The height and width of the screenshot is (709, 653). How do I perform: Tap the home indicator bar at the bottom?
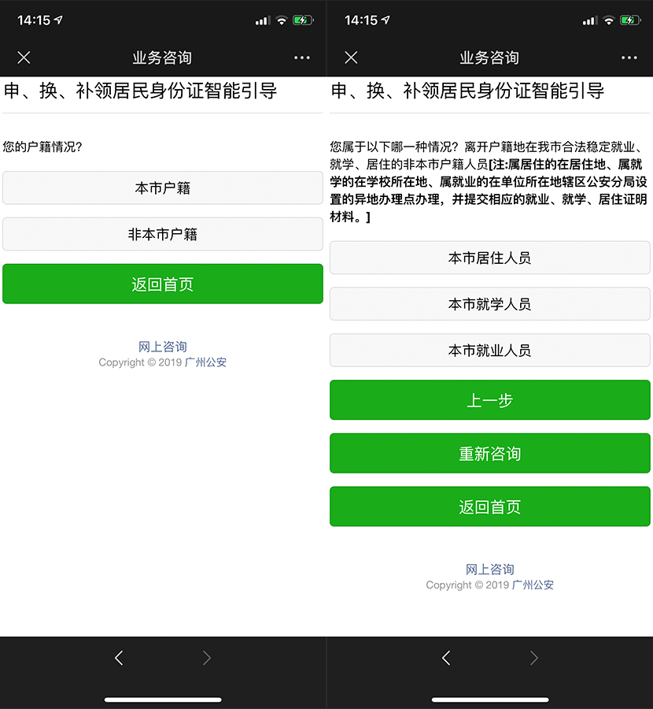coord(163,700)
